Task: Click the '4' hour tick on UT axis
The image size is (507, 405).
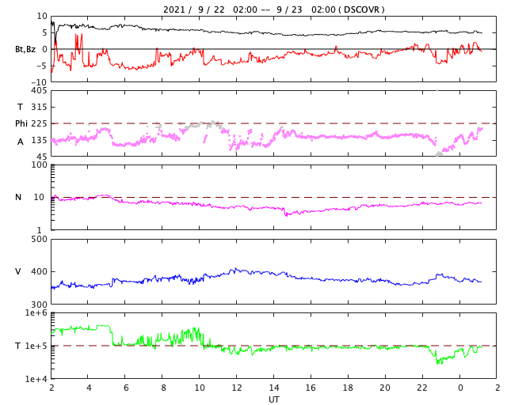Action: [x=89, y=388]
